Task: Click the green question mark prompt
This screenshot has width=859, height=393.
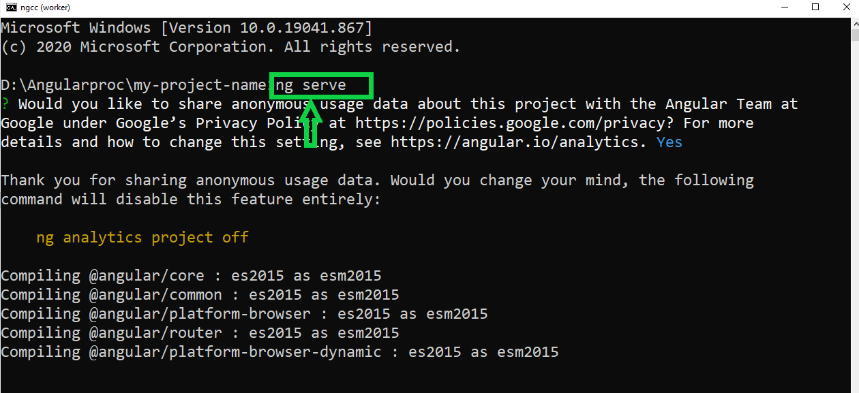Action: (5, 104)
